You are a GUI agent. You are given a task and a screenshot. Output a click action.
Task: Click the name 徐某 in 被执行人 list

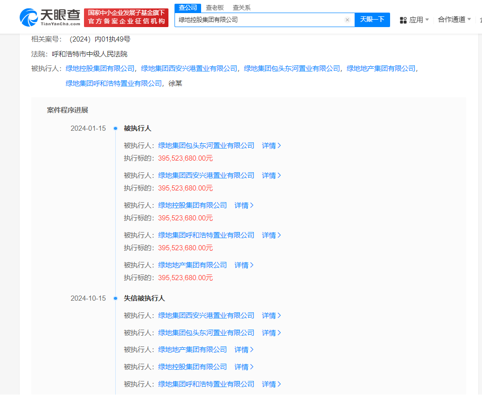coord(175,84)
